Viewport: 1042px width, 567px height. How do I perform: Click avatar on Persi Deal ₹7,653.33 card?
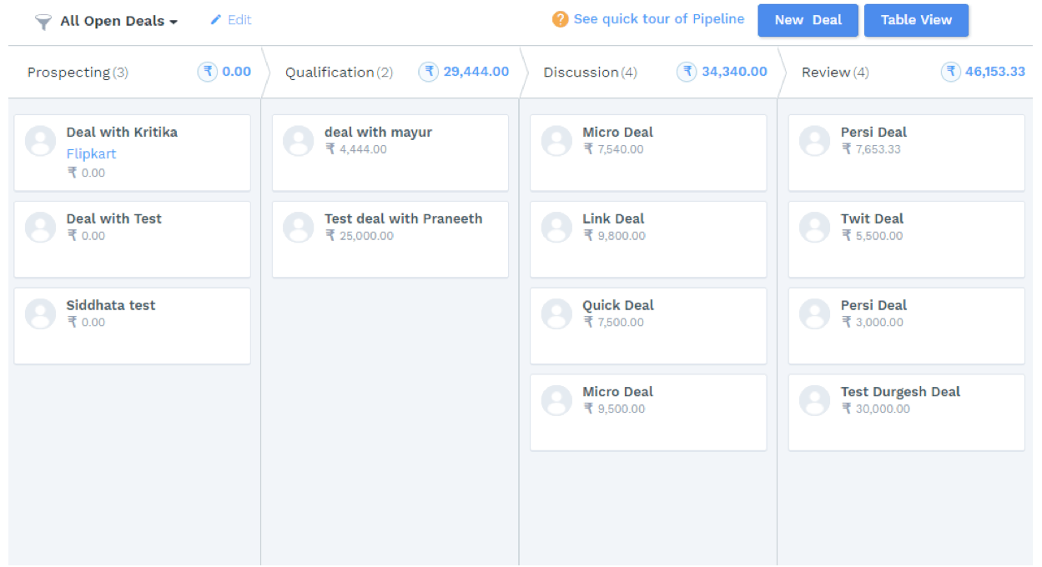tap(814, 141)
